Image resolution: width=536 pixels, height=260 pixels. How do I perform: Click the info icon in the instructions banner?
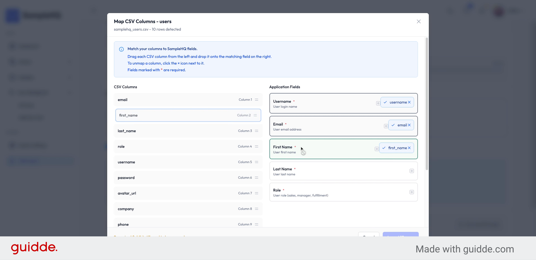(121, 49)
